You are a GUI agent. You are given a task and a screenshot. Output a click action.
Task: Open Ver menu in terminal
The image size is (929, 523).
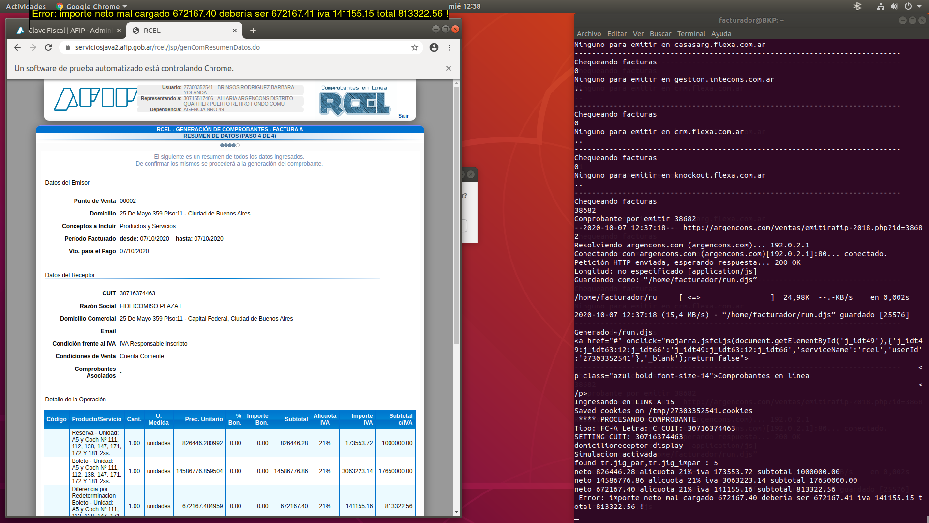(638, 34)
